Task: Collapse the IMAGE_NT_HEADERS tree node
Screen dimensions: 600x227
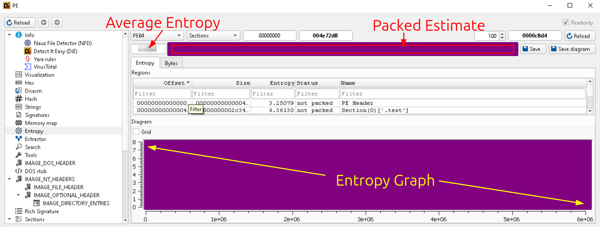Action: click(x=10, y=179)
